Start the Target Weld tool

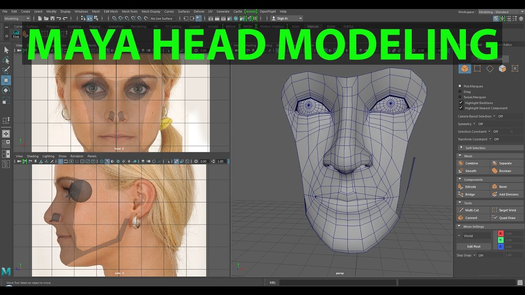[x=507, y=210]
